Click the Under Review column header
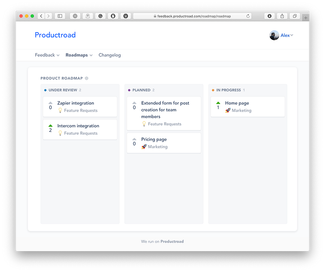The width and height of the screenshot is (325, 272). click(63, 90)
